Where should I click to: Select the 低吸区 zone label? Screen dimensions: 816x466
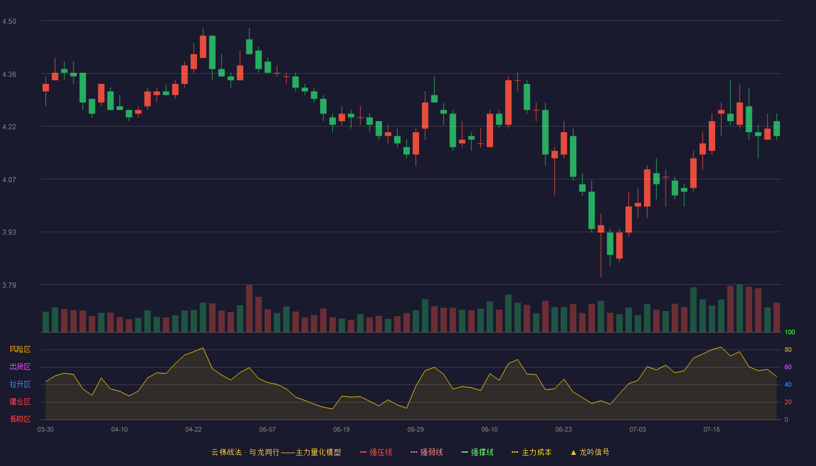pos(20,419)
